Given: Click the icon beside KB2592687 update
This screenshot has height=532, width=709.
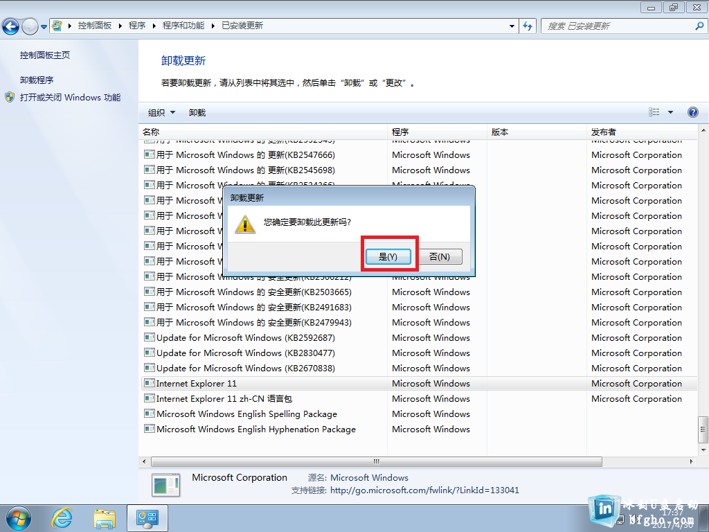Looking at the screenshot, I should tap(150, 337).
